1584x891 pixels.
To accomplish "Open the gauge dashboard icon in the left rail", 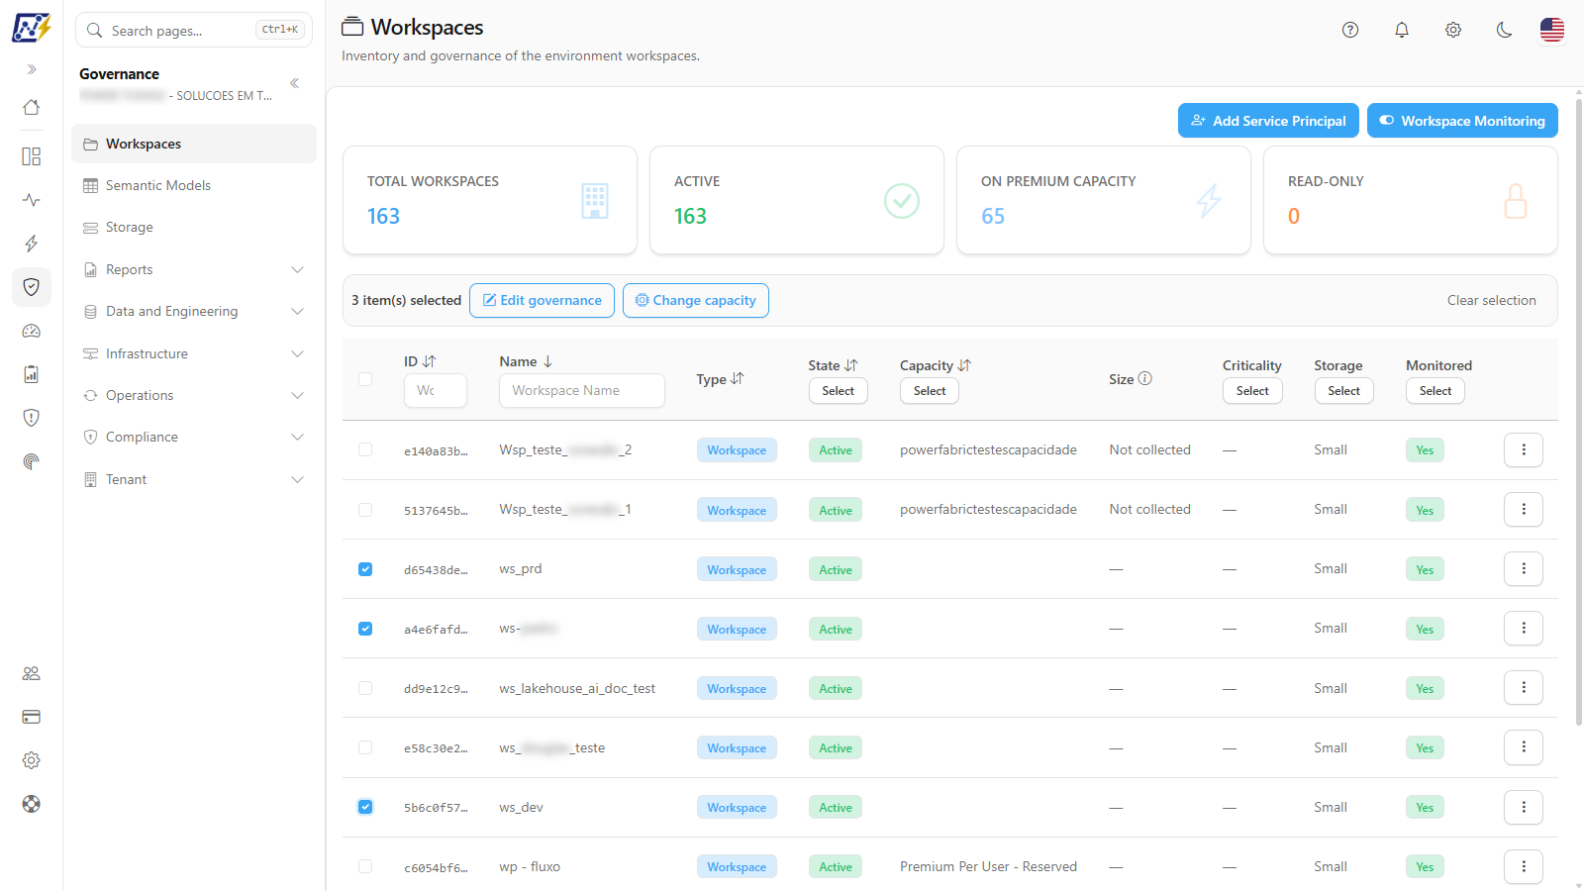I will [x=32, y=331].
